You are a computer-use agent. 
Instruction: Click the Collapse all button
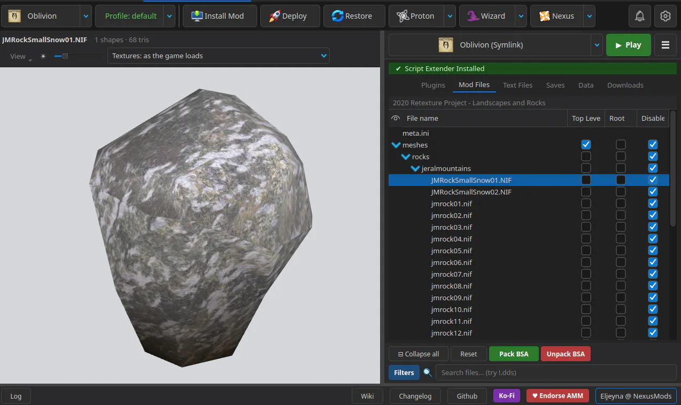pos(419,354)
